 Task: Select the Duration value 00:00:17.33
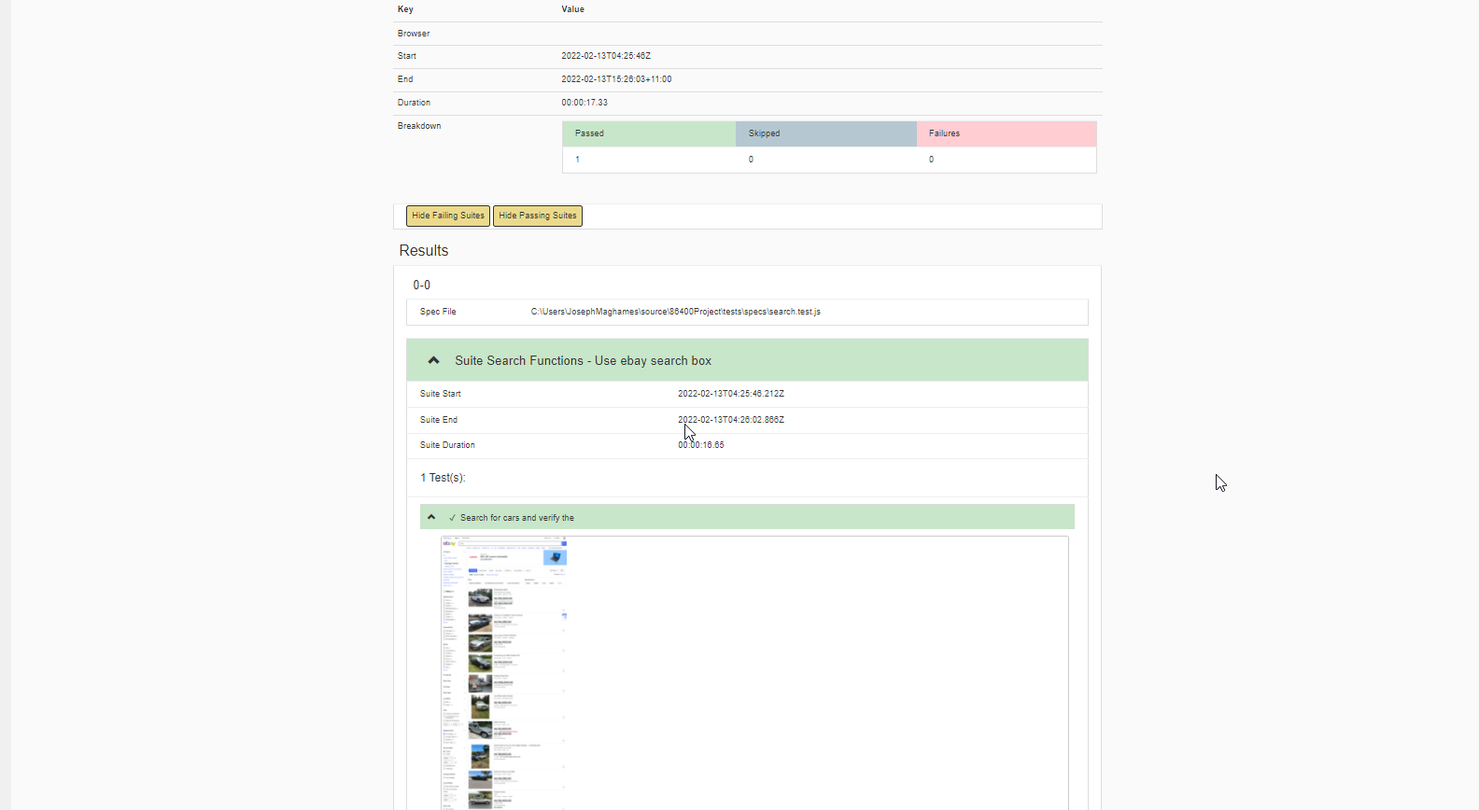[585, 103]
